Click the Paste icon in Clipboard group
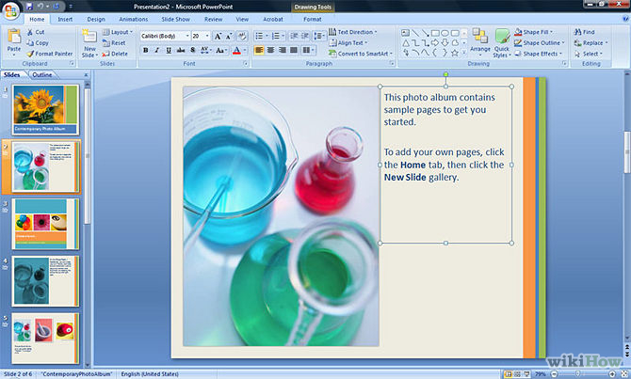The width and height of the screenshot is (631, 379). pos(13,38)
